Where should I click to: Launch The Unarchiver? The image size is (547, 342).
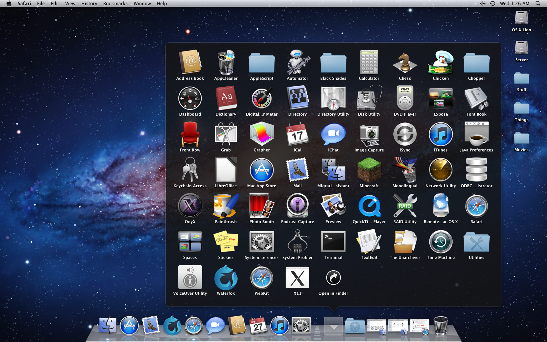[x=405, y=241]
